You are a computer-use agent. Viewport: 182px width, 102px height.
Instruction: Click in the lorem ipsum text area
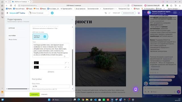point(51,50)
